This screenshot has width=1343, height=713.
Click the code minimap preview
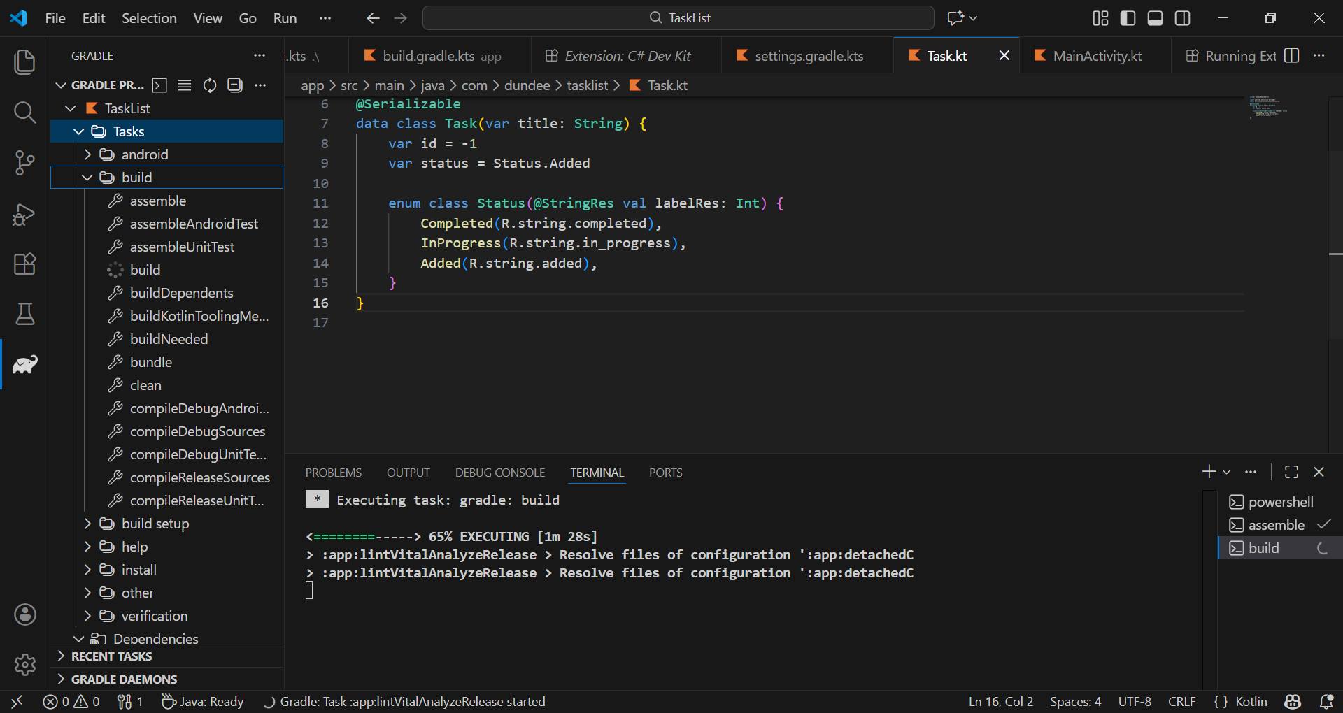pos(1268,106)
